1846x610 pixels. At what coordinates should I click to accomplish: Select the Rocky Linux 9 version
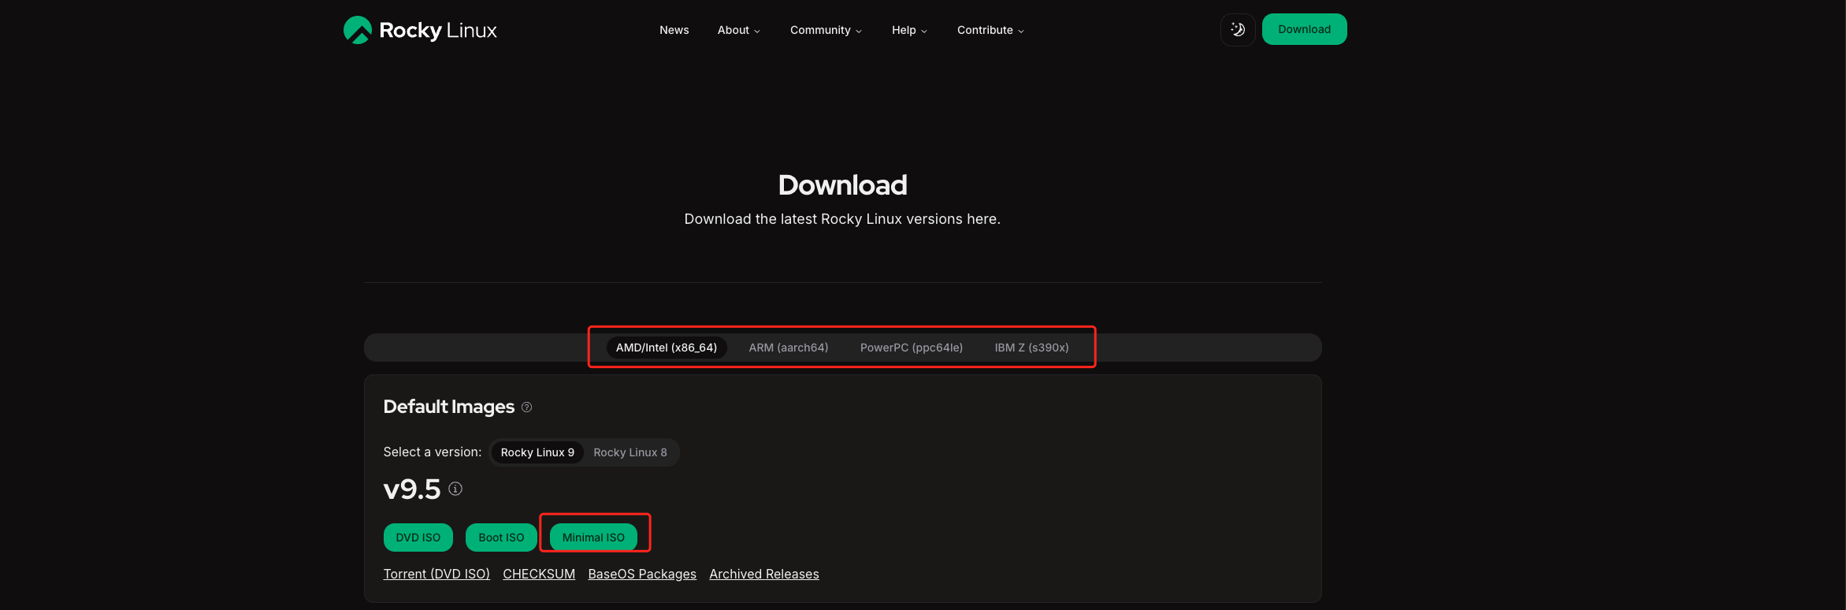pos(537,452)
